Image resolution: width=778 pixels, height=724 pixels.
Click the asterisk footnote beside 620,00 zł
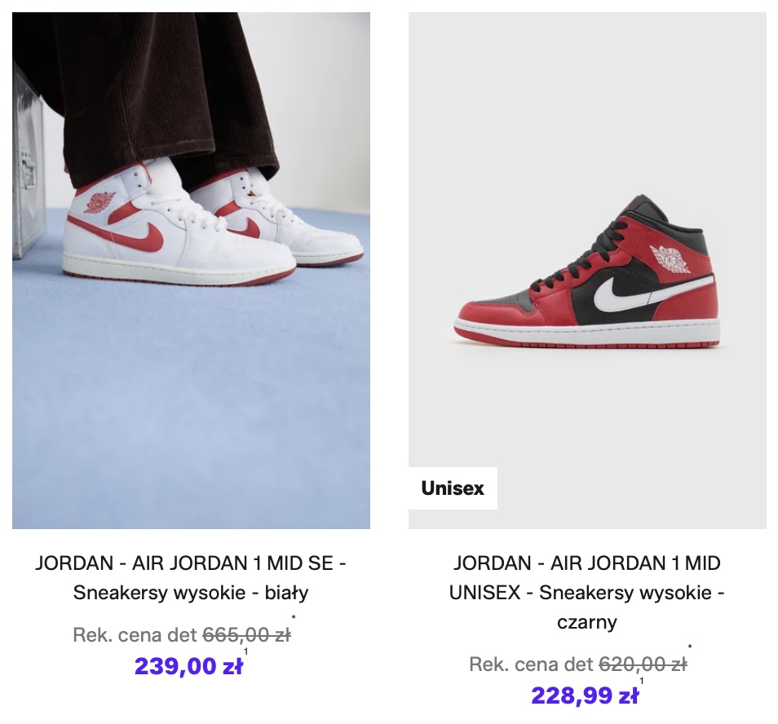click(690, 647)
